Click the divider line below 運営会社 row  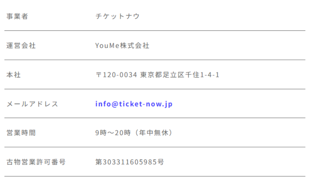tap(155, 60)
